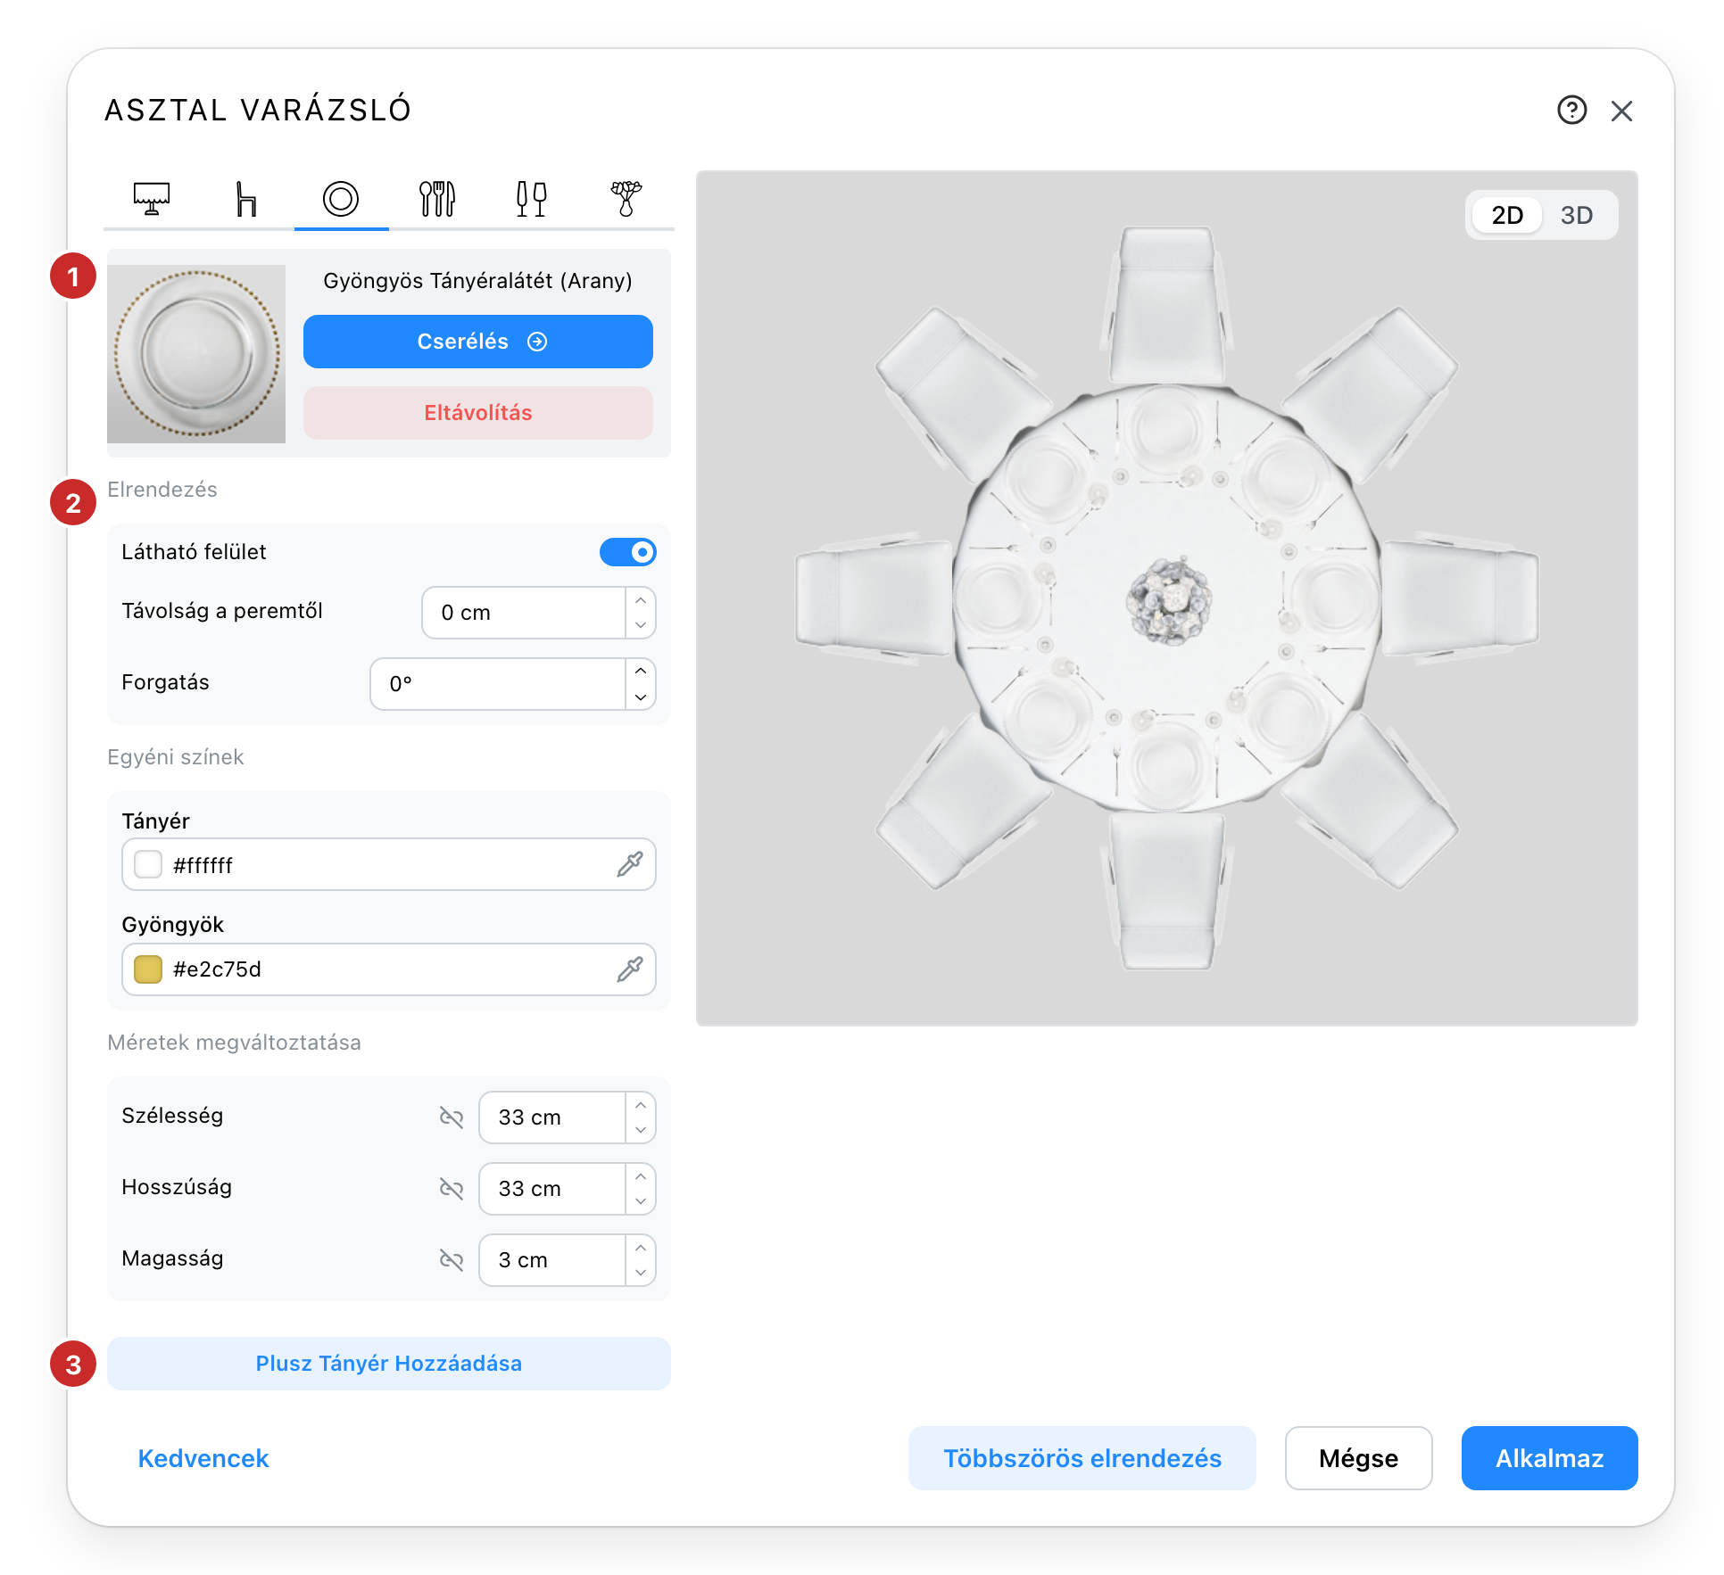The image size is (1724, 1575).
Task: Pick Gyöngyök color with eyedropper
Action: pos(630,969)
